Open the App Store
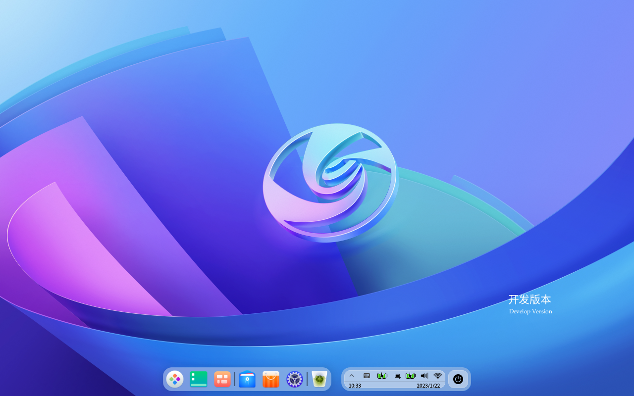The image size is (634, 396). pos(270,379)
